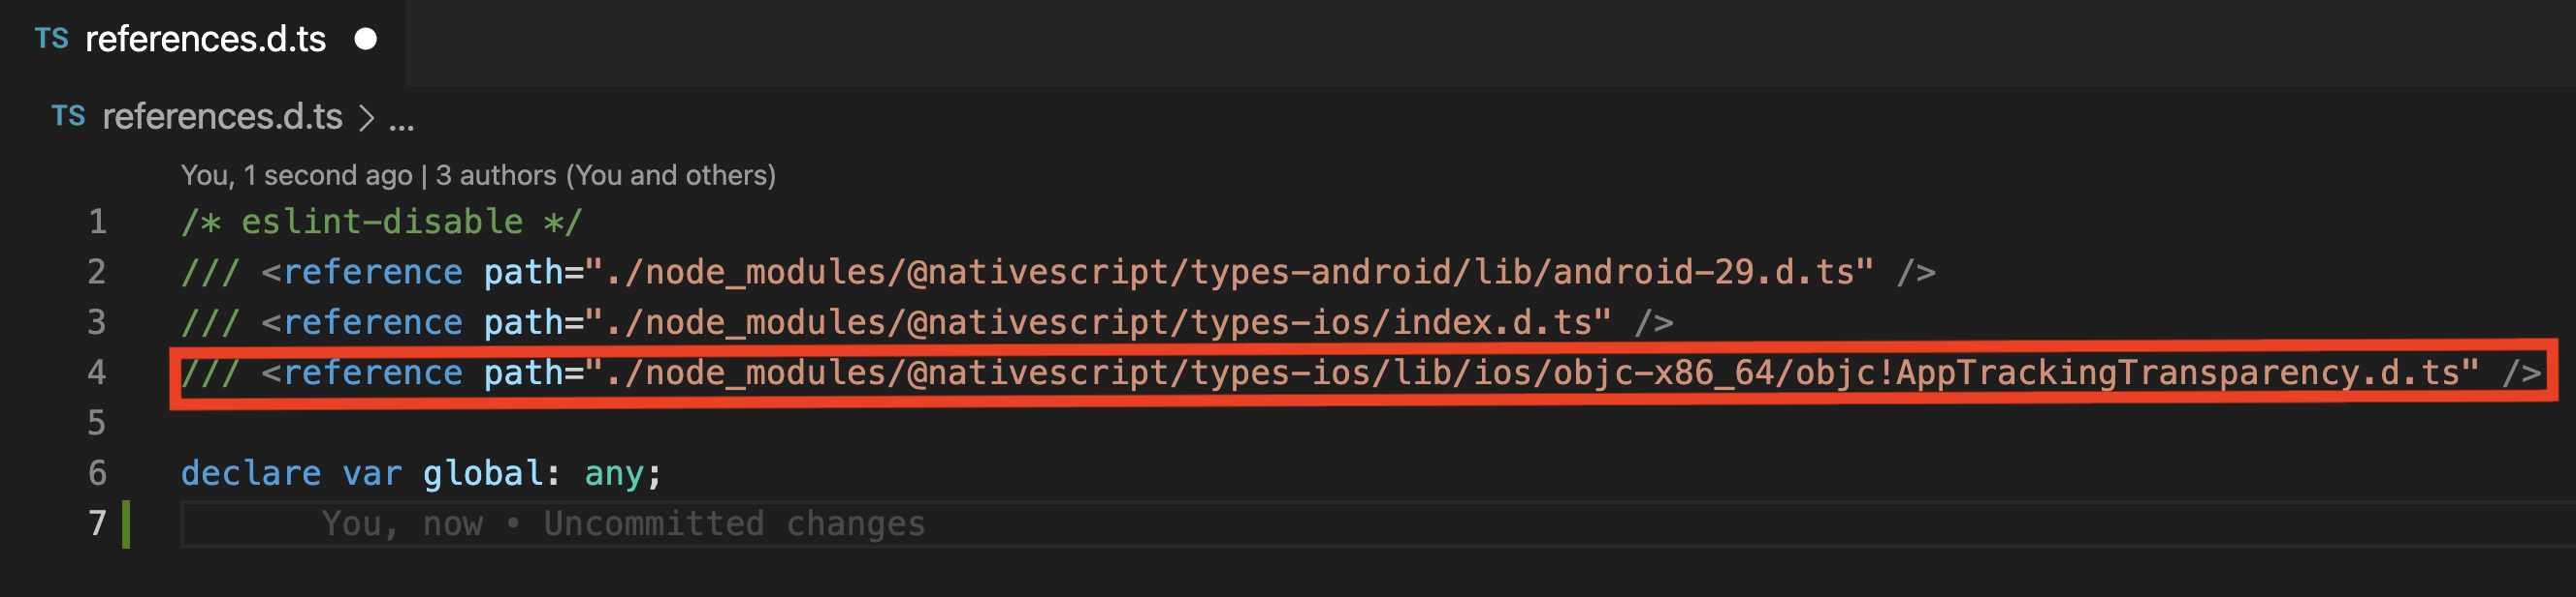The width and height of the screenshot is (2576, 597).
Task: Click line number 1 in the gutter
Action: coord(97,222)
